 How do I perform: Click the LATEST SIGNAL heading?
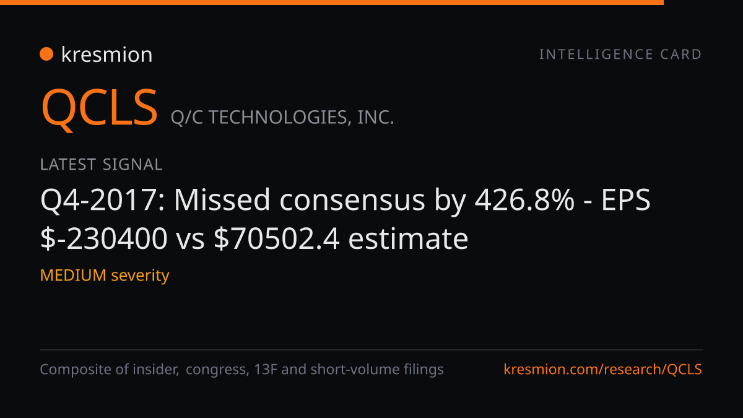[x=101, y=165]
